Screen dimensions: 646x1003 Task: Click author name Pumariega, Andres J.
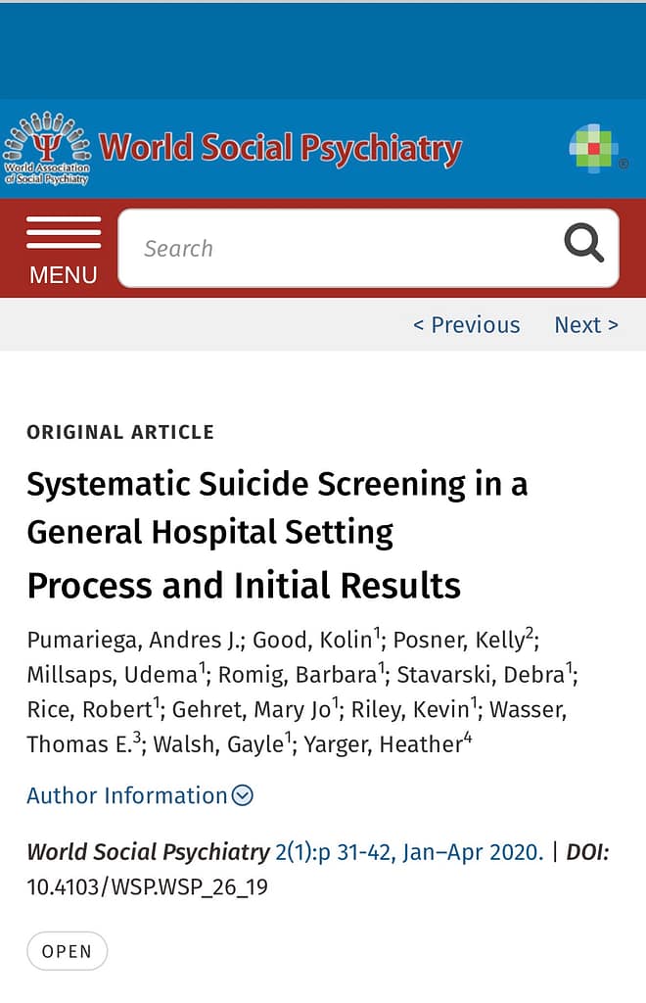(132, 641)
